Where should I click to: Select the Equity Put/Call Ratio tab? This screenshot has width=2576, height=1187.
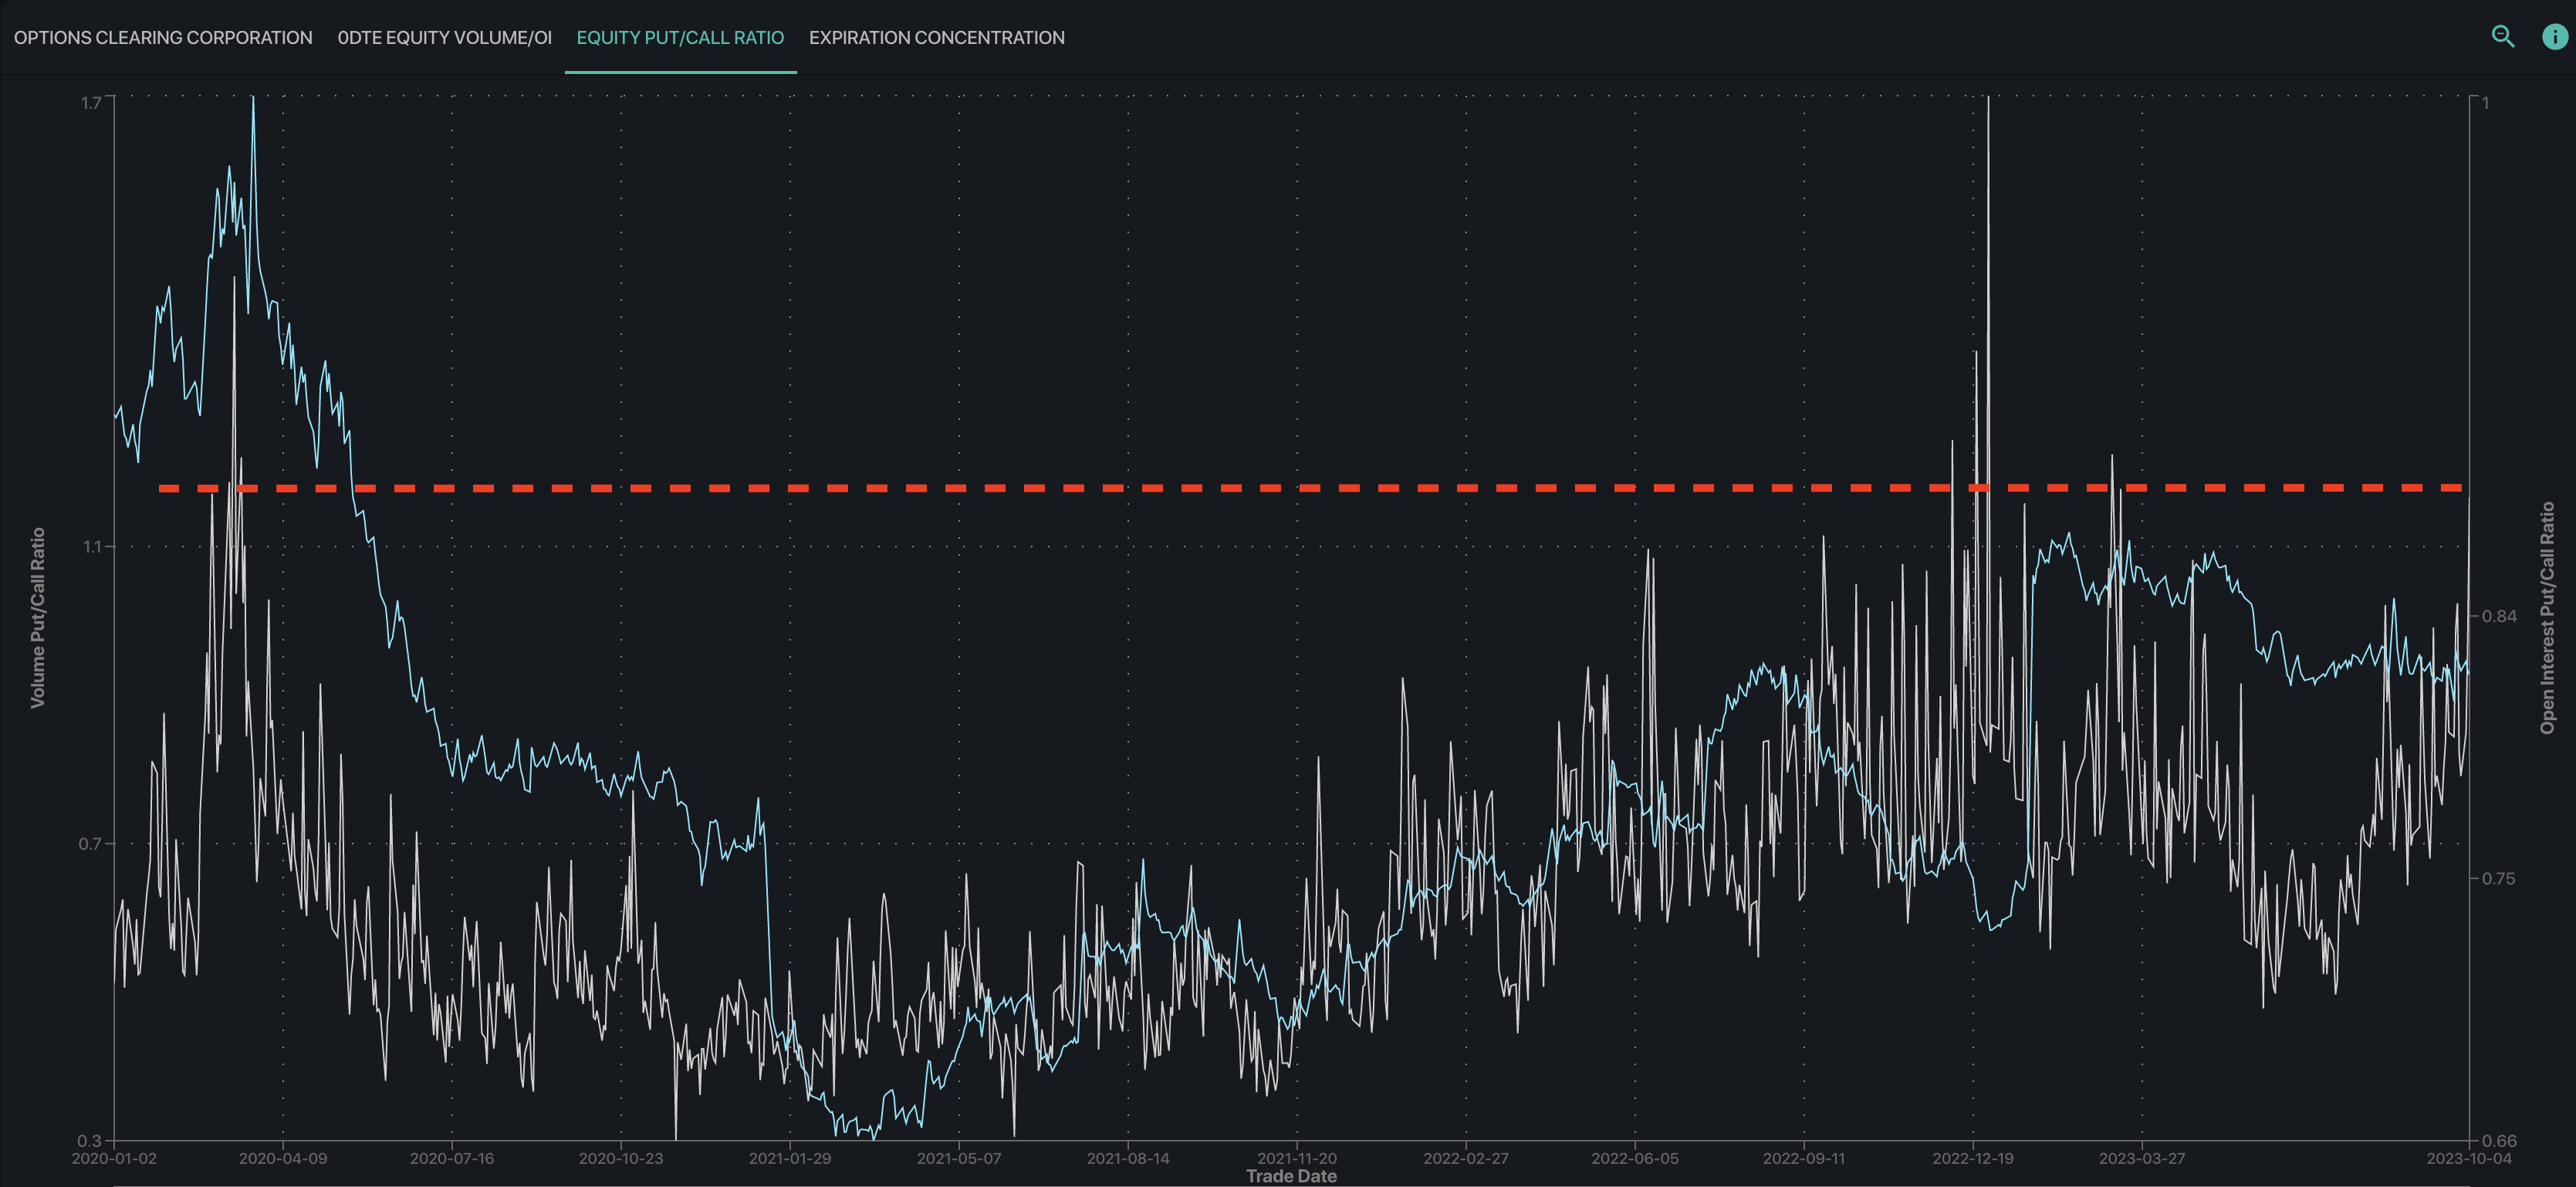coord(680,38)
